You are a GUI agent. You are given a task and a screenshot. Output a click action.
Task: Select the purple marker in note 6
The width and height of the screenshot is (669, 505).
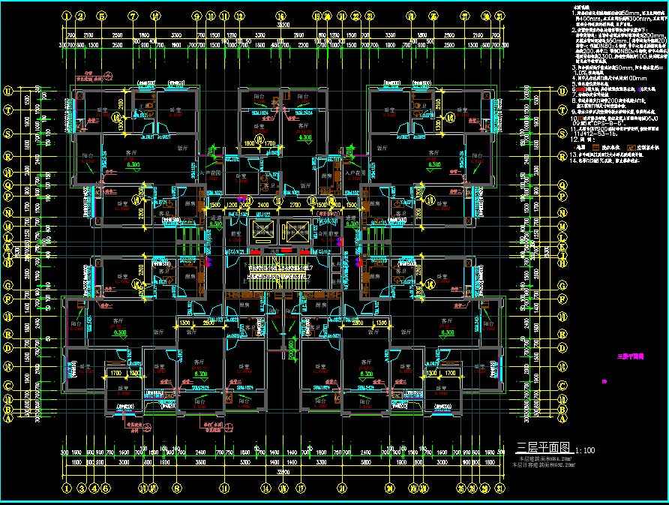click(x=639, y=89)
